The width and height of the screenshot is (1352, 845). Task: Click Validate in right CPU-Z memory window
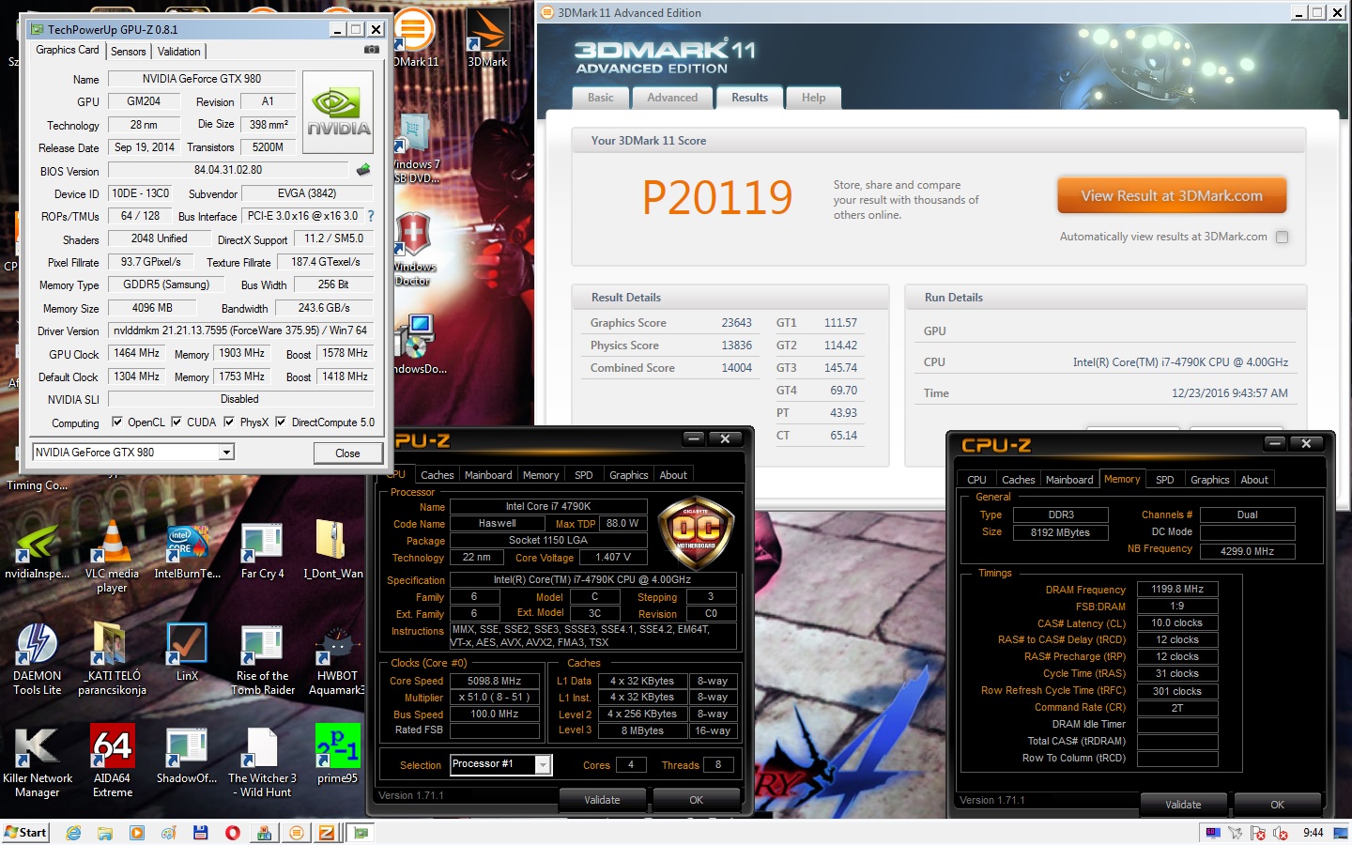[x=1183, y=805]
